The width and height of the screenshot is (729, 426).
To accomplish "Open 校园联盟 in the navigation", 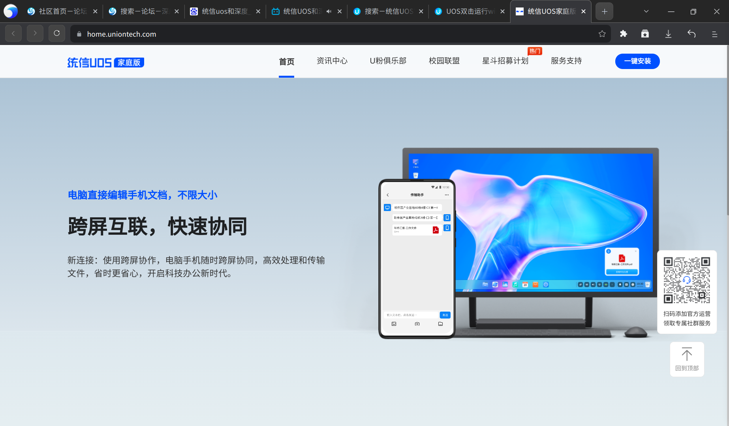I will point(444,61).
